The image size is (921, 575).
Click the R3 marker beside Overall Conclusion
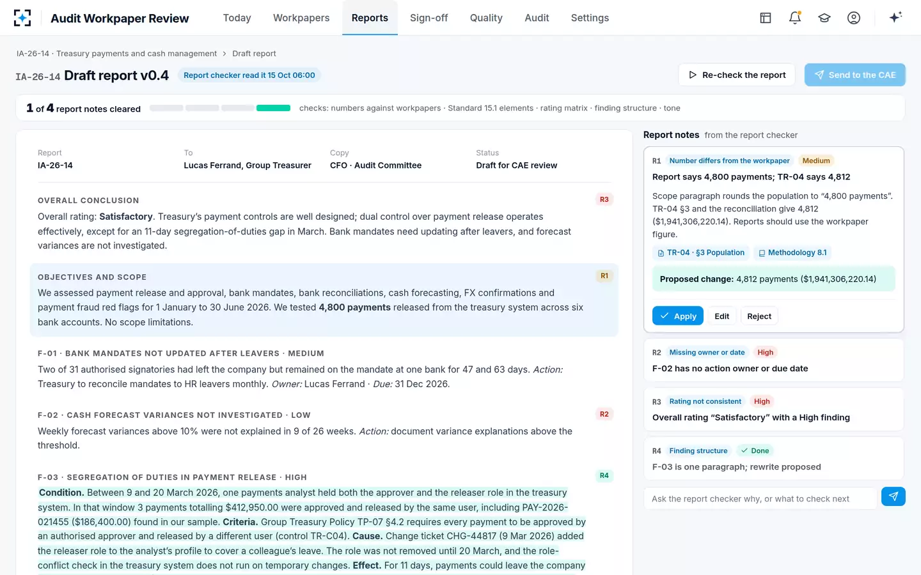[x=604, y=199]
